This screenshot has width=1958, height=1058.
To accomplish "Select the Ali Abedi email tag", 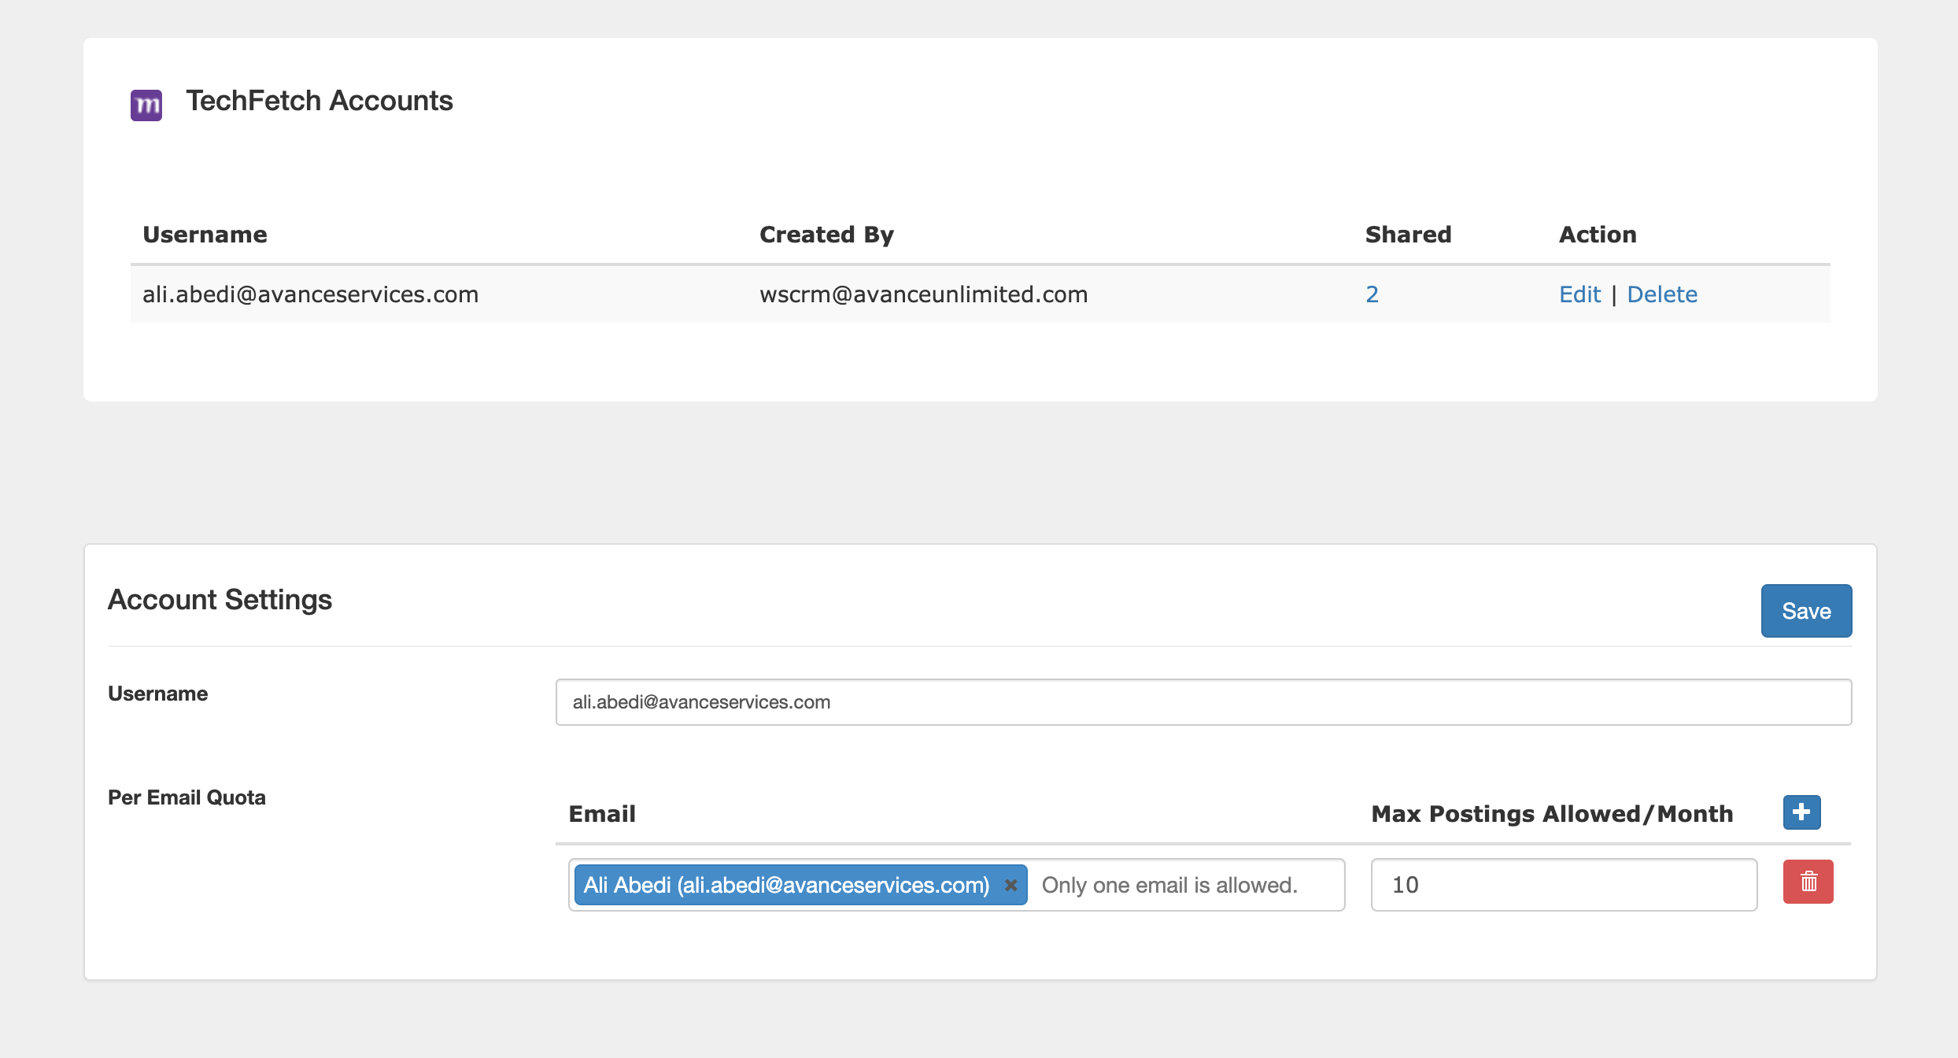I will coord(785,886).
